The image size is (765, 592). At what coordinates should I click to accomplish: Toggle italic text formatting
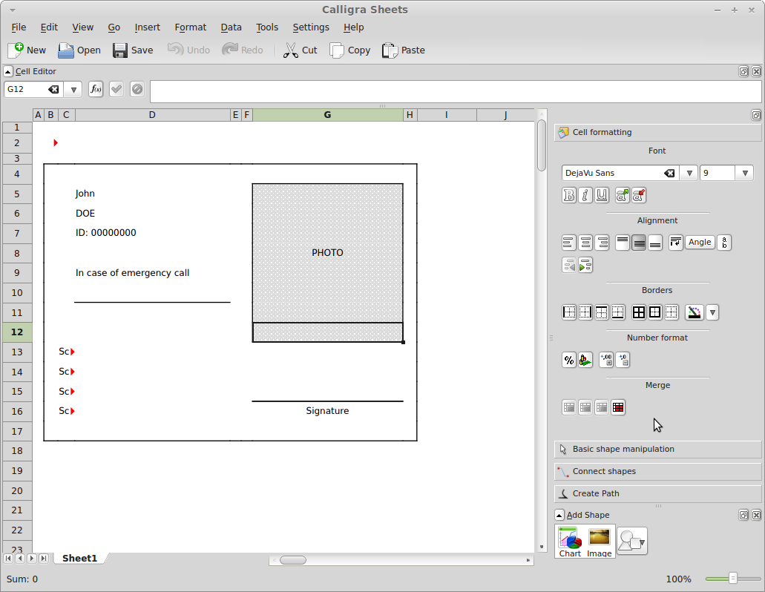585,195
